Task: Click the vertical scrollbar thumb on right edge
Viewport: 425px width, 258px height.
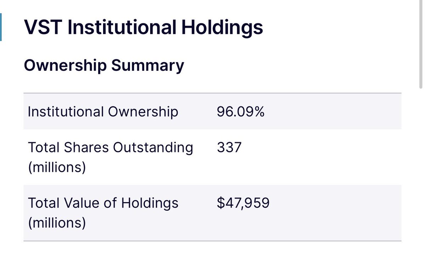Action: (421, 44)
